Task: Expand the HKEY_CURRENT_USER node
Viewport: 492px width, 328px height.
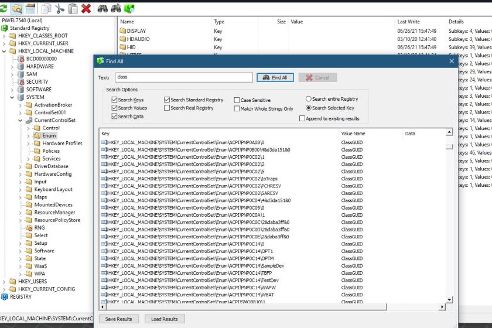Action: click(x=4, y=43)
